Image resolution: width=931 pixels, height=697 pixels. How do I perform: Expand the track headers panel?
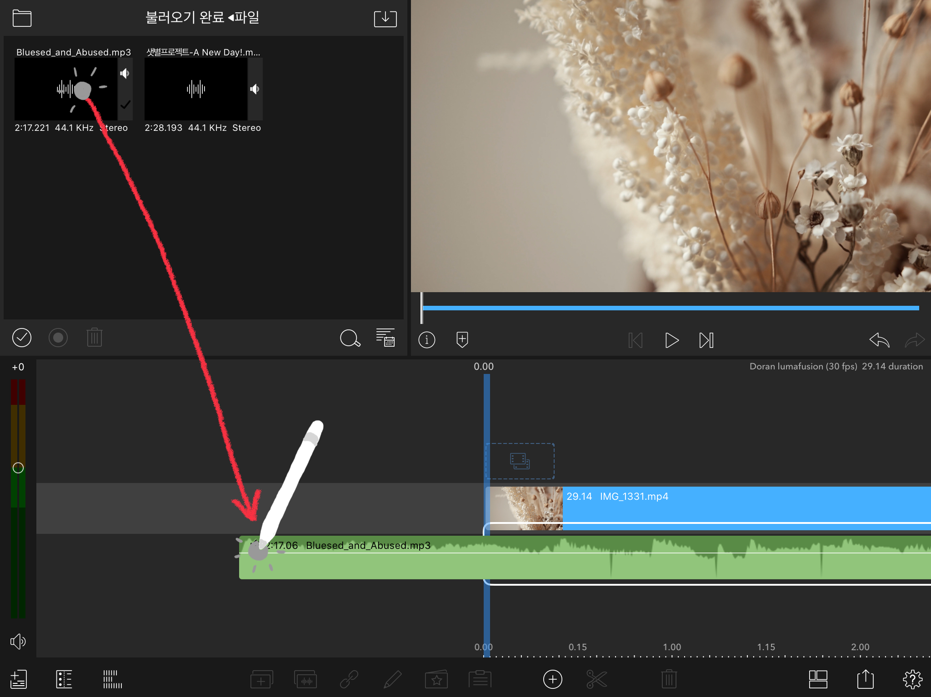tap(64, 680)
